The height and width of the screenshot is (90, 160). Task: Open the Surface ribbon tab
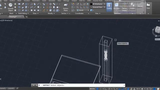click(12, 1)
